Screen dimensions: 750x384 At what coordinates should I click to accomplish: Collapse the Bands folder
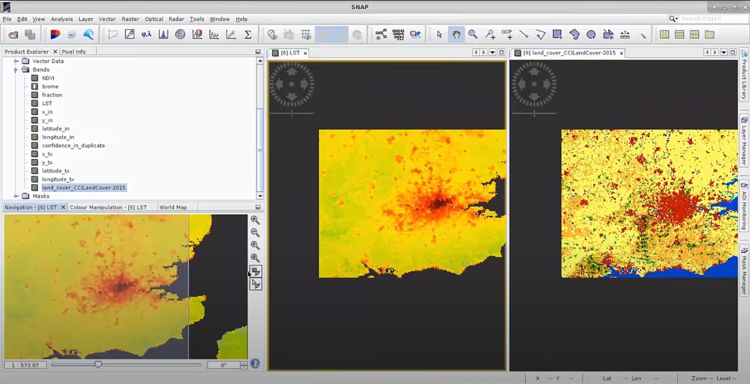[16, 70]
